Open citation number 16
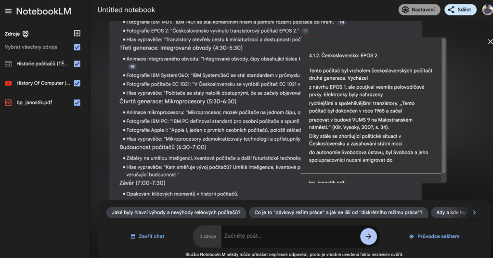This screenshot has height=258, width=493. [132, 66]
